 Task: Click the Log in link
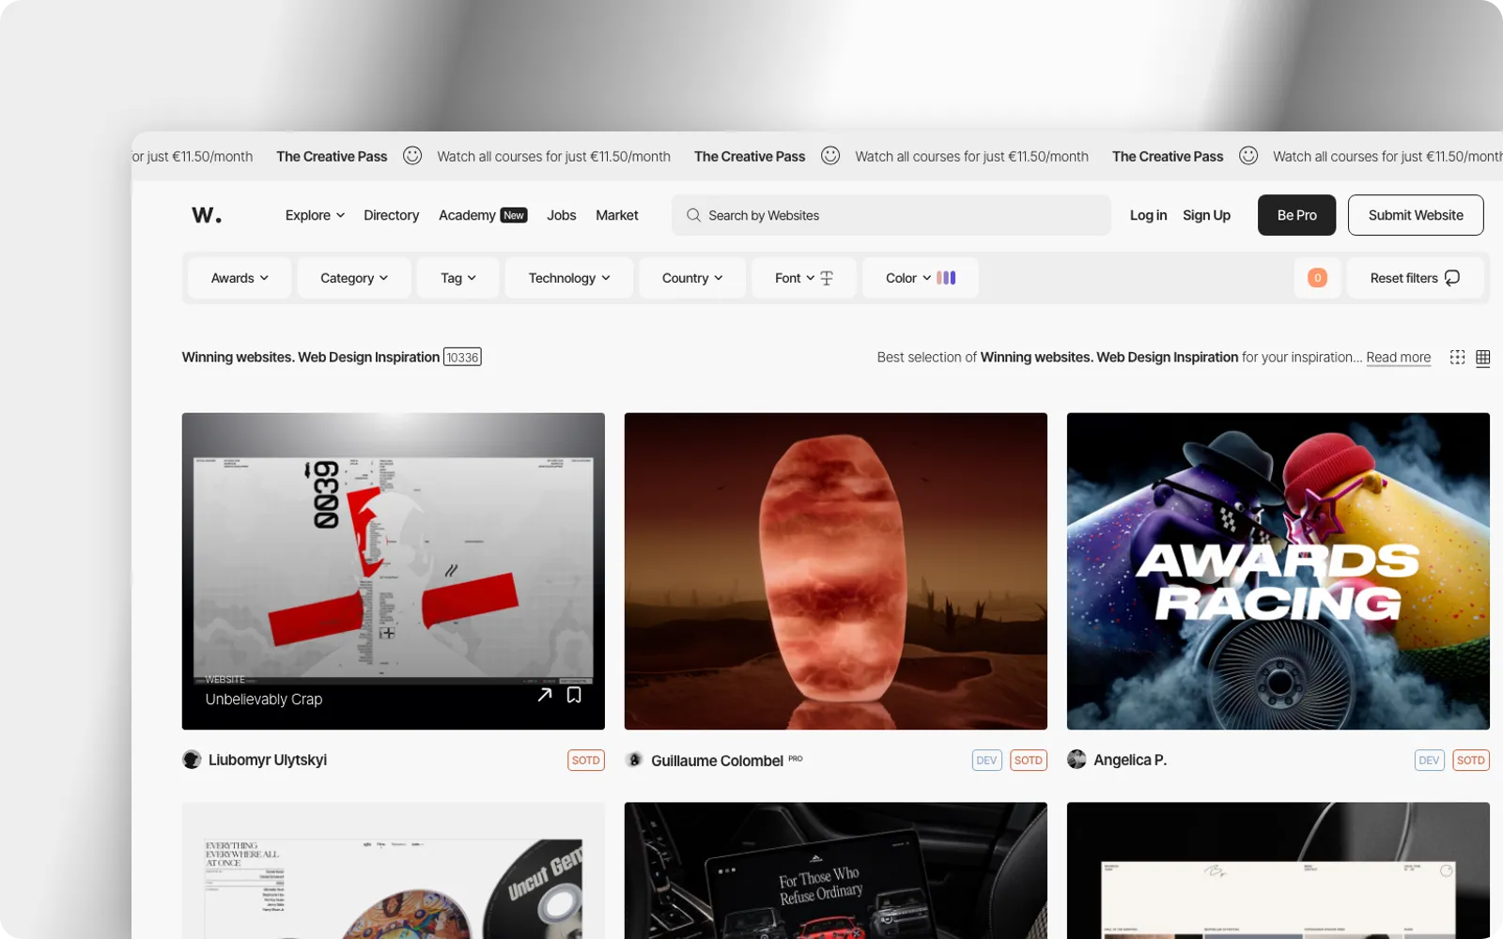click(x=1148, y=215)
